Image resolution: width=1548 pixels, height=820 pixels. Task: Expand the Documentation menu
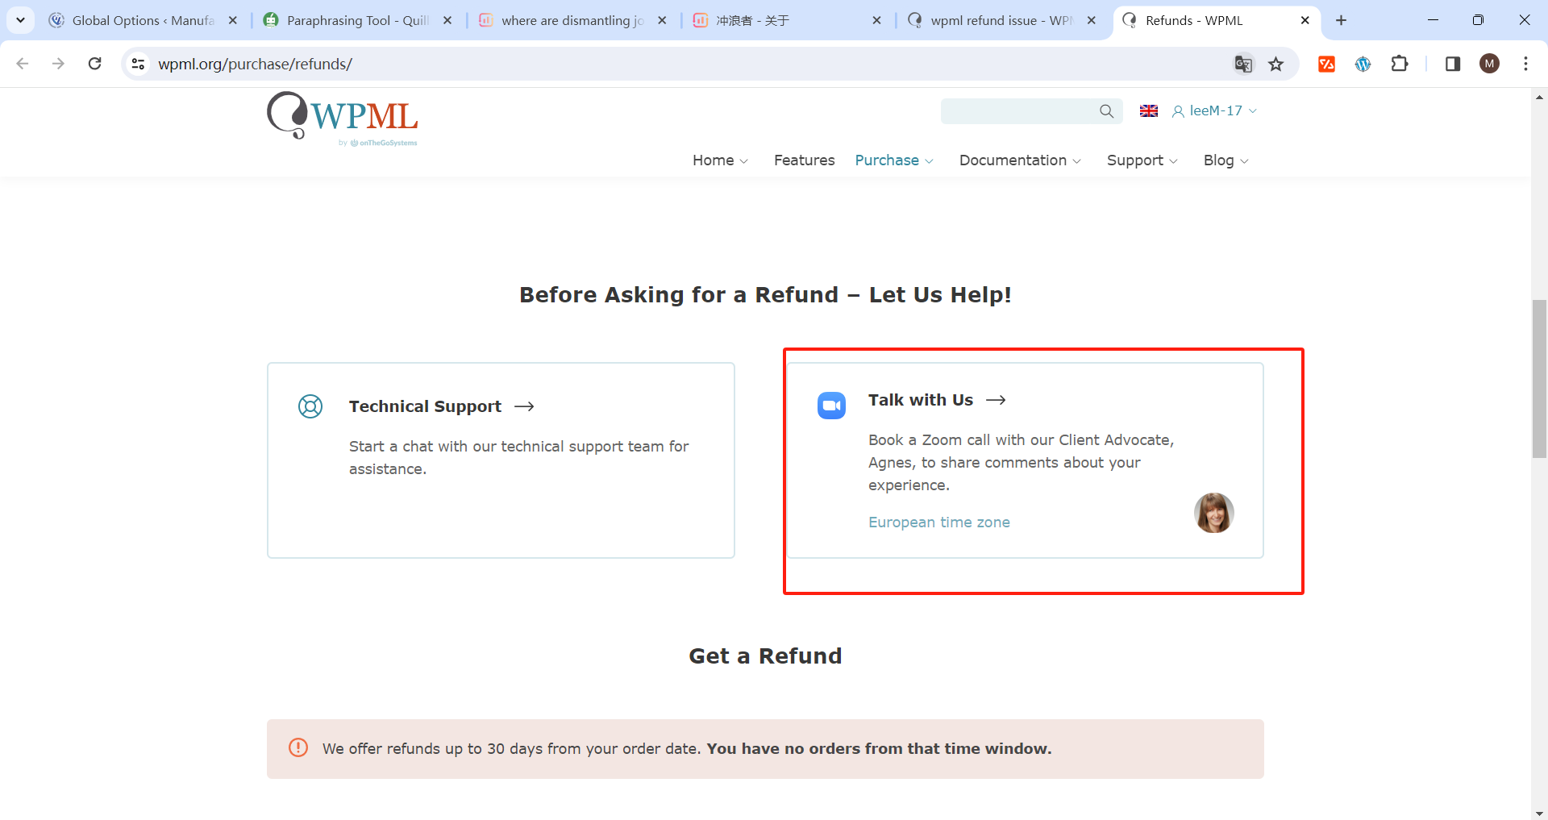[1020, 160]
